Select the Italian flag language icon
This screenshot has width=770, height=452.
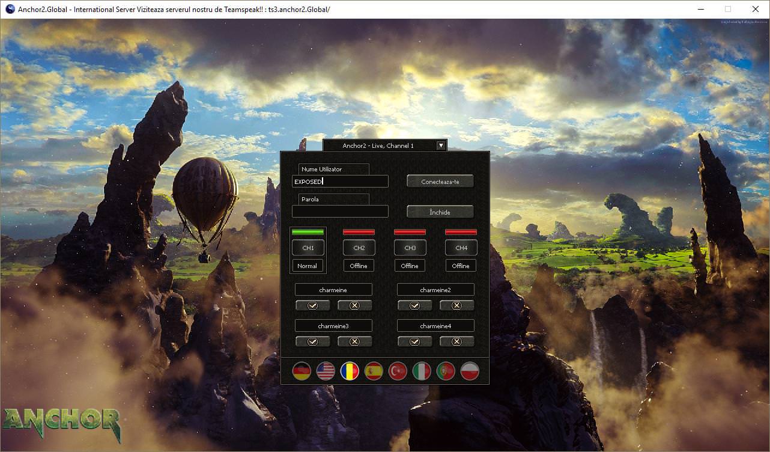(421, 371)
